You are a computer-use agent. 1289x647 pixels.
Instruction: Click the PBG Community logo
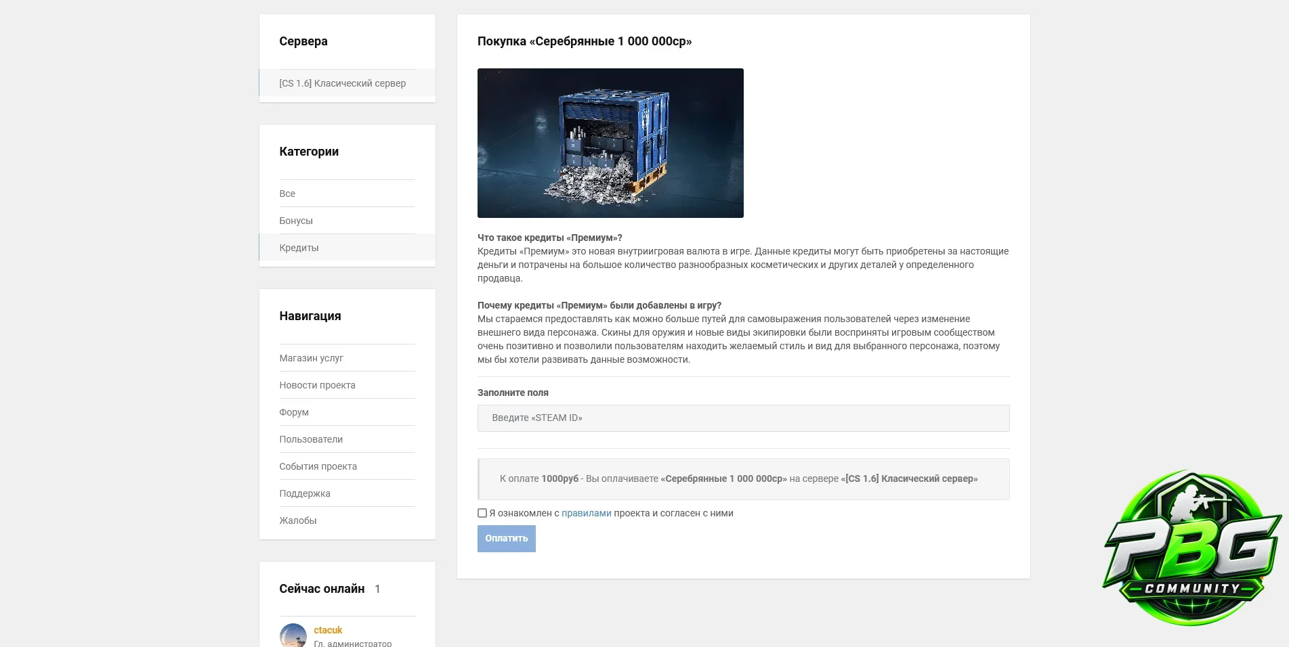click(1192, 548)
